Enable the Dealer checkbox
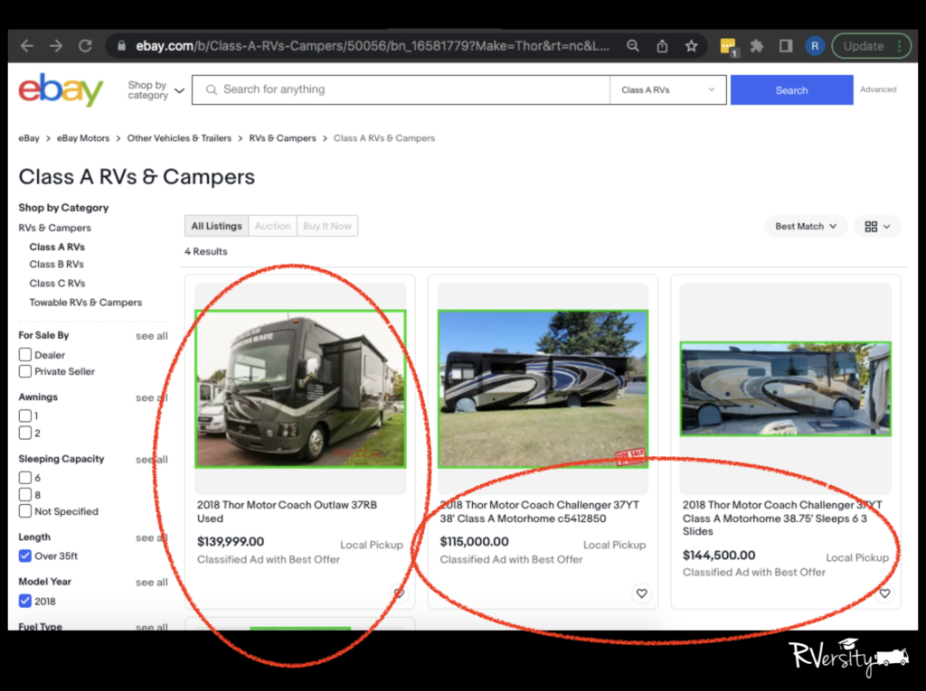 click(25, 355)
